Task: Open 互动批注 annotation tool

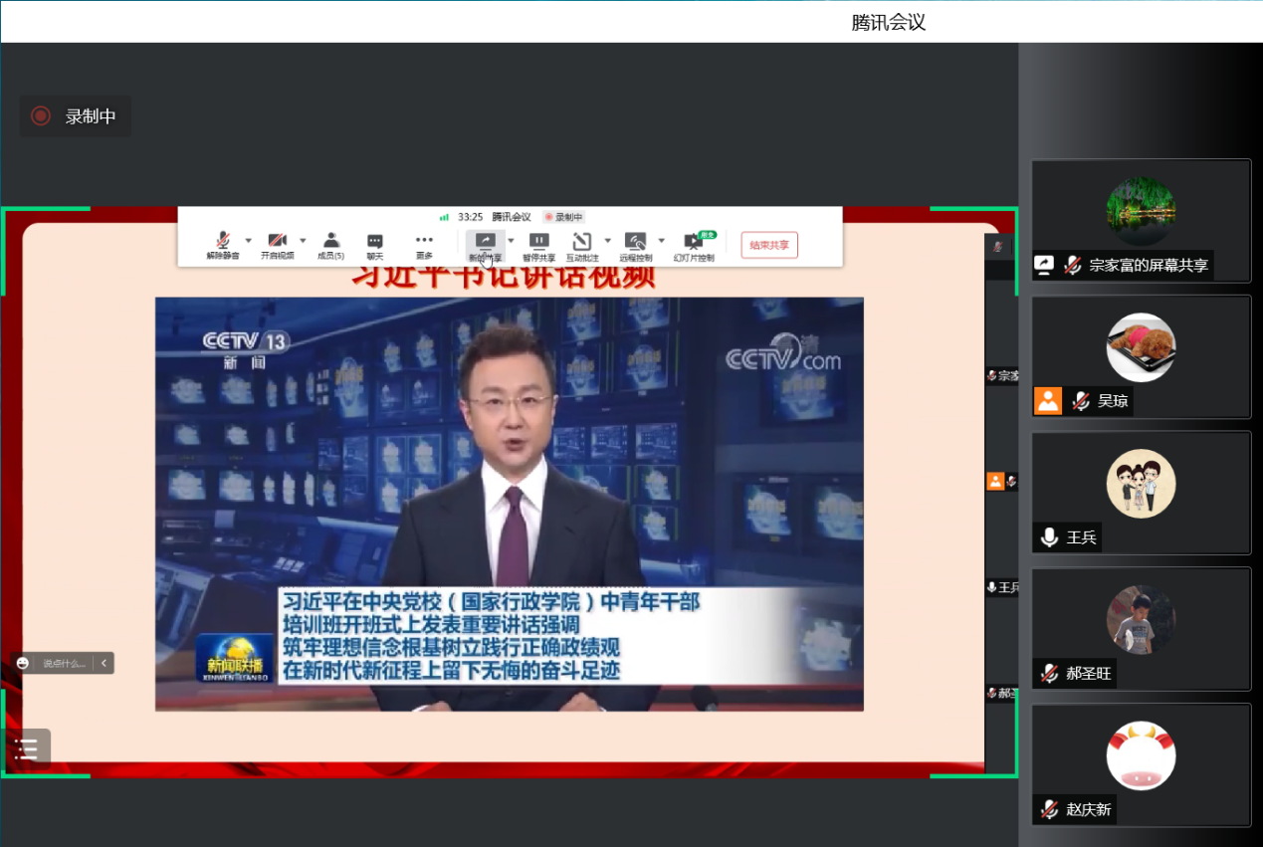Action: 582,245
